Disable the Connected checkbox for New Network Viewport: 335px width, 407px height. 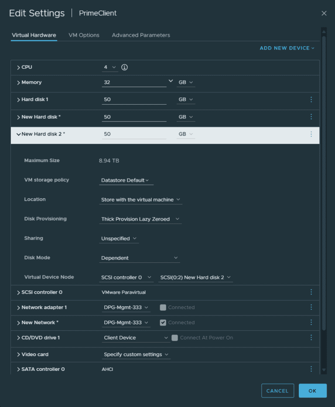(x=164, y=322)
